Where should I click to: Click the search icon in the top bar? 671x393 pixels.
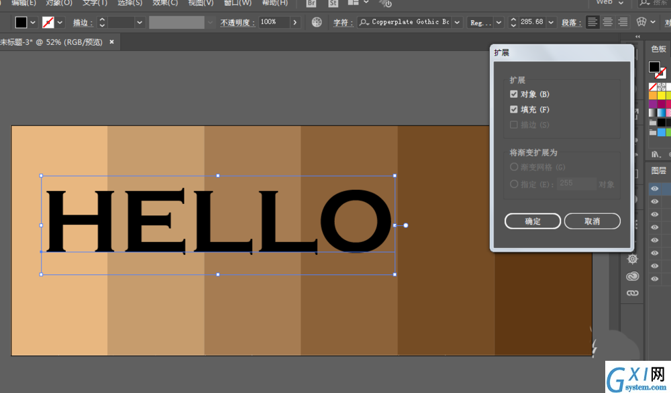click(644, 3)
